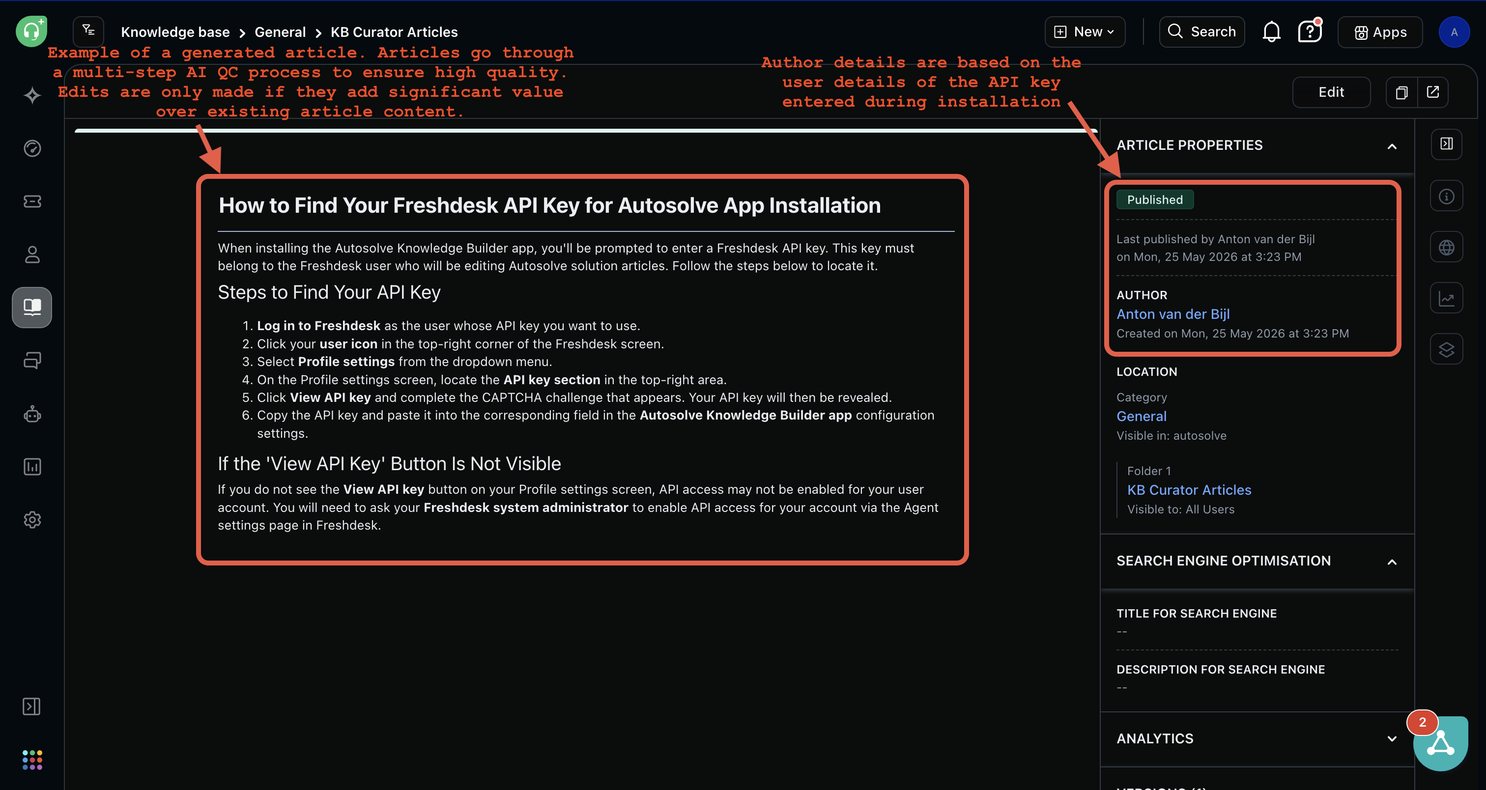Toggle the folder tree navigation icon
Viewport: 1486px width, 790px height.
pyautogui.click(x=88, y=31)
